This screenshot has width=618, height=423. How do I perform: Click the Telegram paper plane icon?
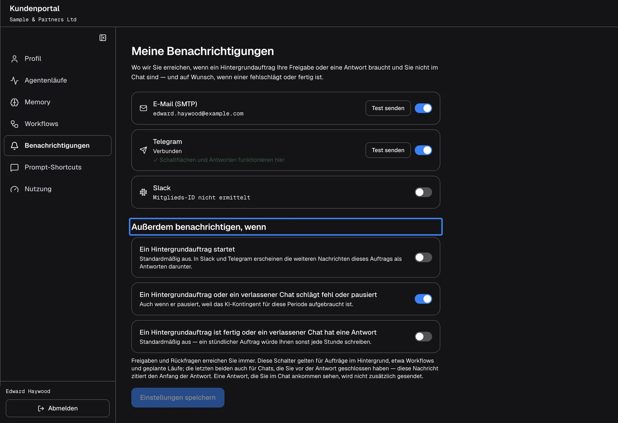pos(144,150)
